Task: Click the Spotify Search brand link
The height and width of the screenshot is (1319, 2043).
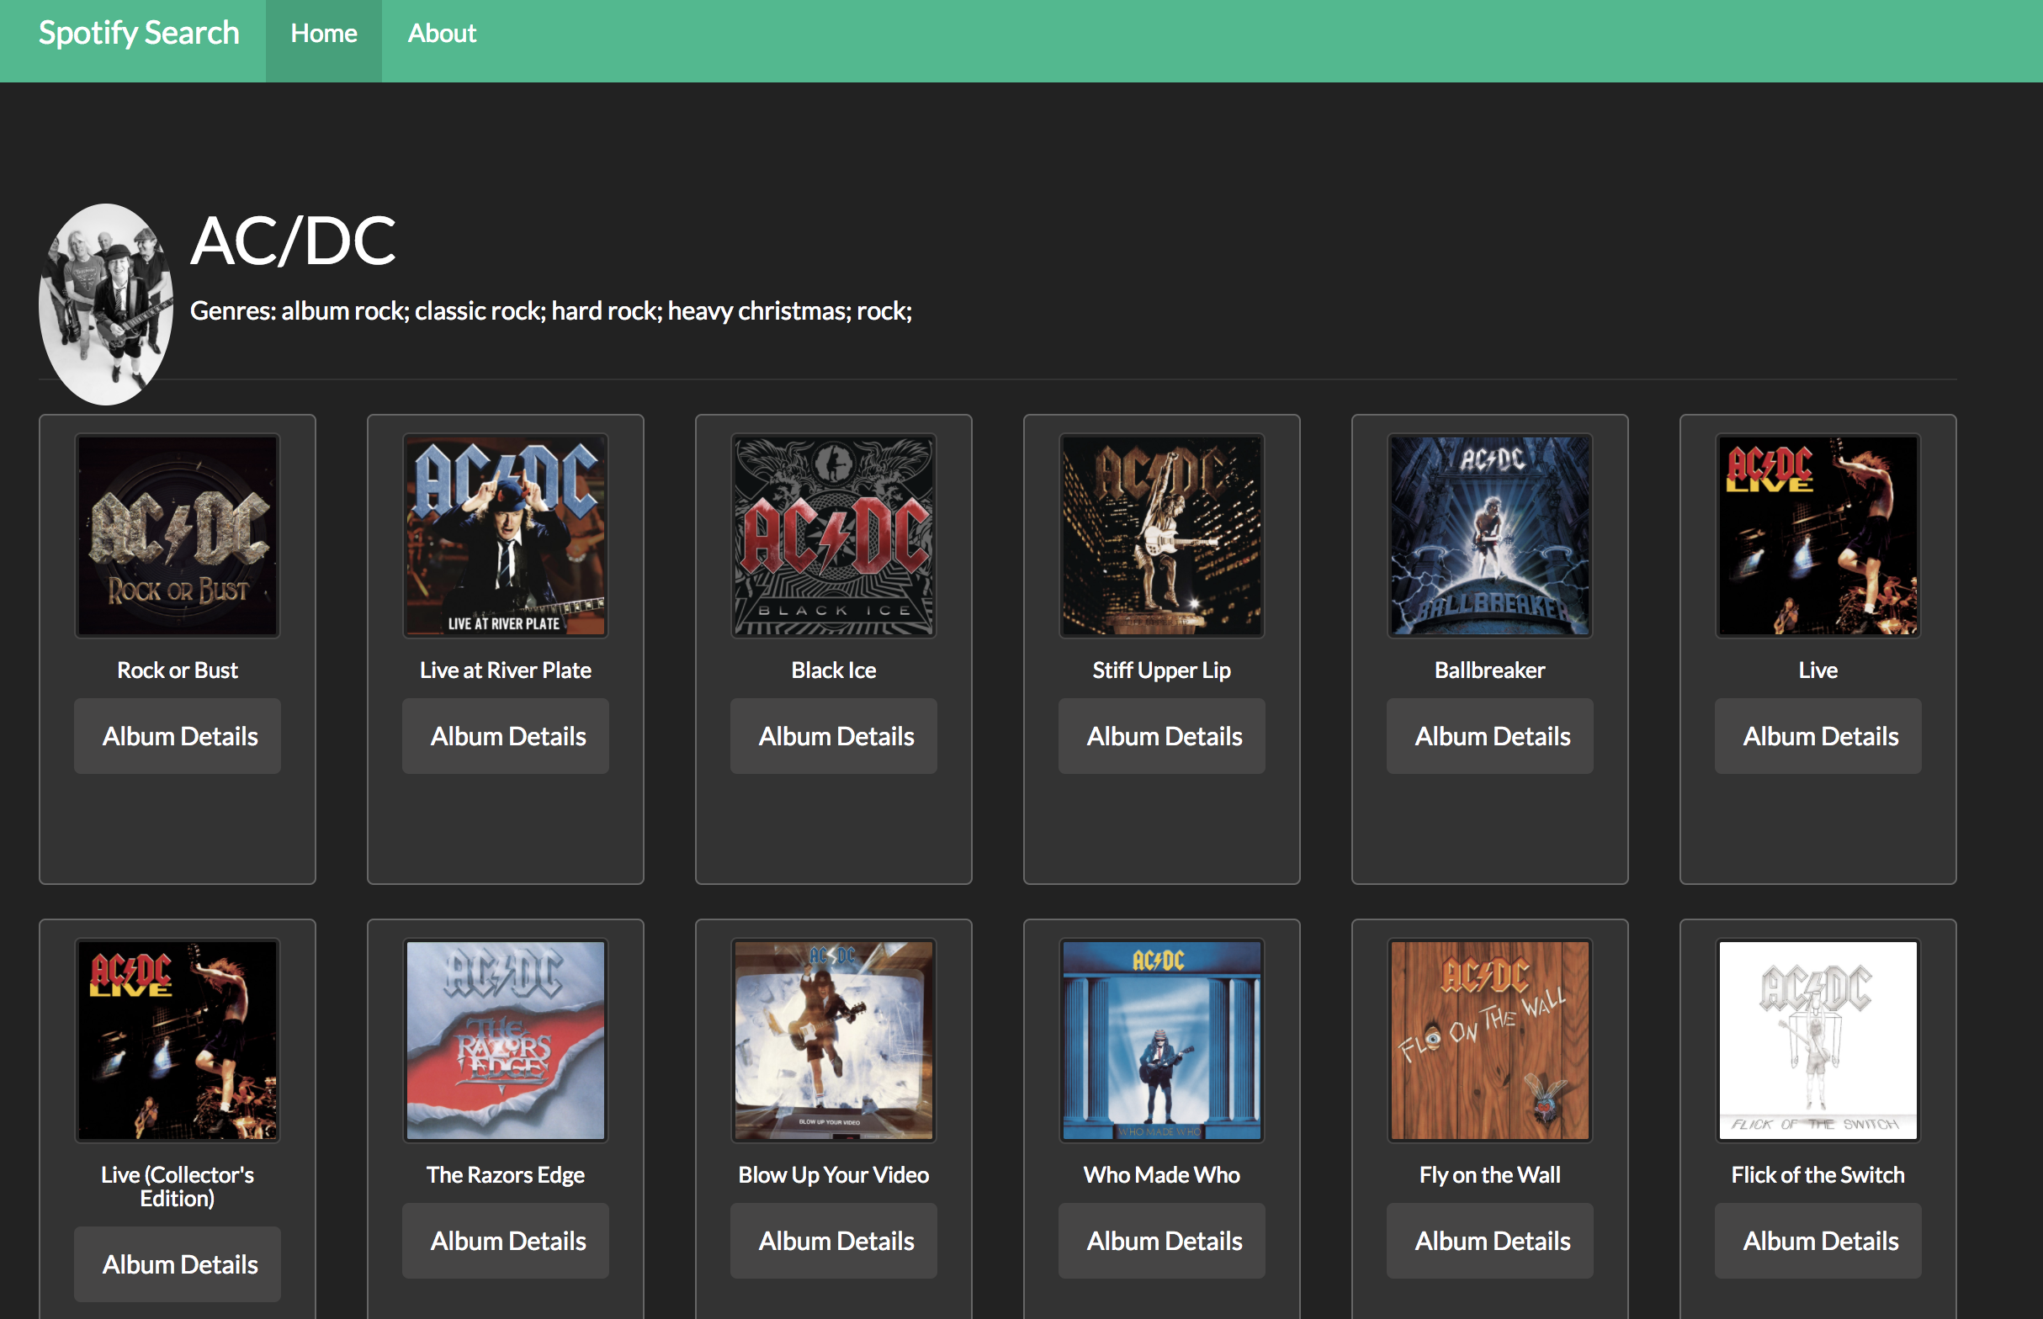Action: tap(139, 34)
